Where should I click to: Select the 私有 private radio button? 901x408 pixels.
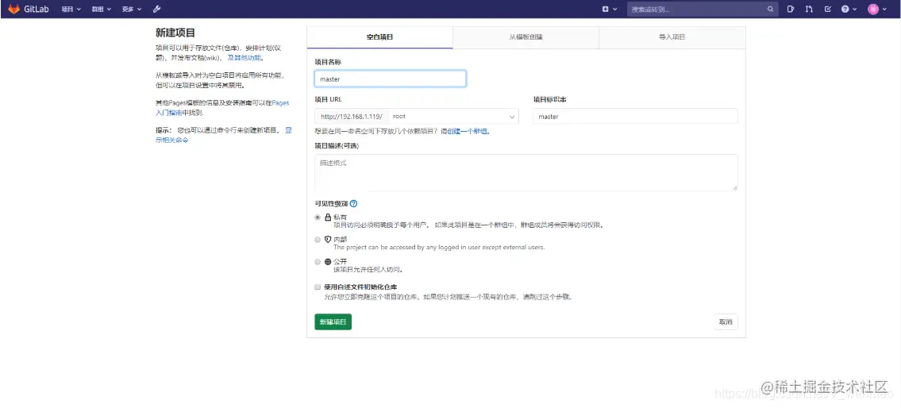tap(318, 217)
